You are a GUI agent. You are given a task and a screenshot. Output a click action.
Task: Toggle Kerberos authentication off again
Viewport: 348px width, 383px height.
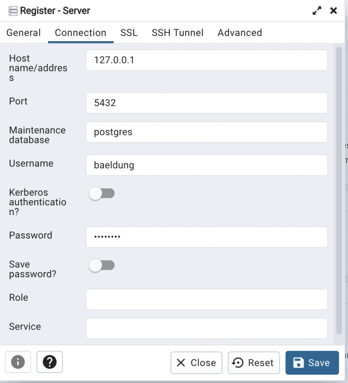[x=102, y=193]
